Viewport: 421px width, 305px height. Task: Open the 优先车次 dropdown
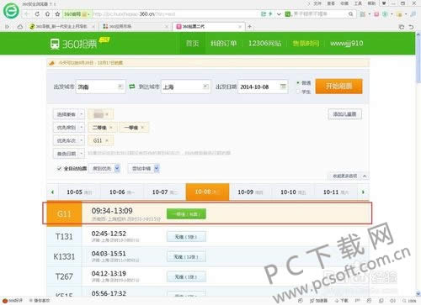pyautogui.click(x=69, y=140)
